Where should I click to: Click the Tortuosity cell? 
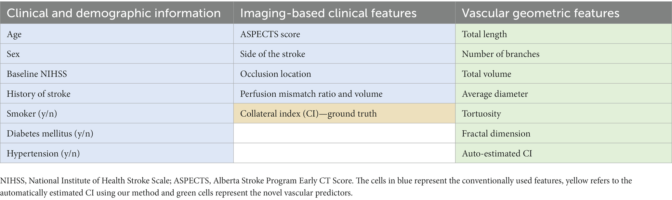pos(563,113)
